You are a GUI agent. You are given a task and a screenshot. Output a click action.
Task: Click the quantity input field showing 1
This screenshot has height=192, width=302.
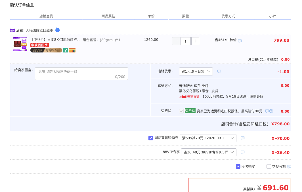pos(185,41)
